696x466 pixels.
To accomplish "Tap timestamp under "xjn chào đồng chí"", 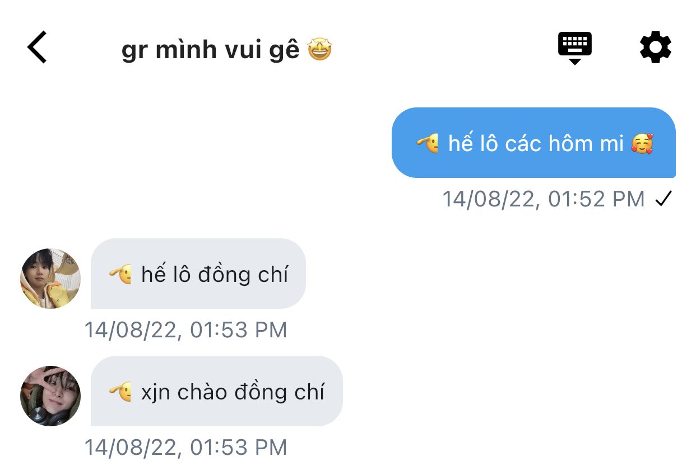I will pyautogui.click(x=185, y=448).
